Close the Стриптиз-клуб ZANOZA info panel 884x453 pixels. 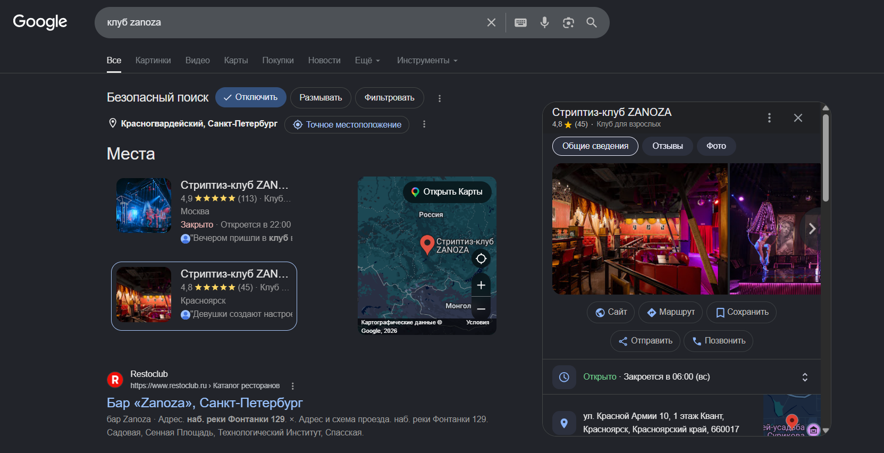(798, 118)
